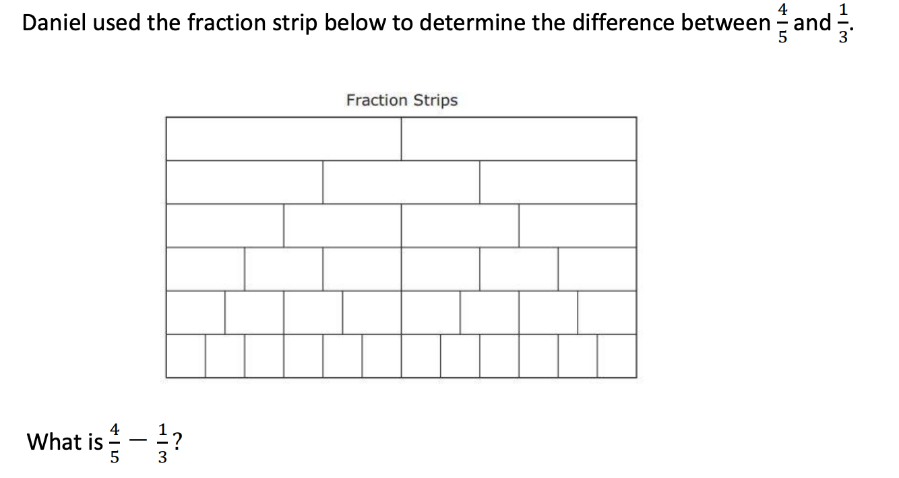Click the "Fraction Strips" title
The width and height of the screenshot is (899, 478).
402,100
